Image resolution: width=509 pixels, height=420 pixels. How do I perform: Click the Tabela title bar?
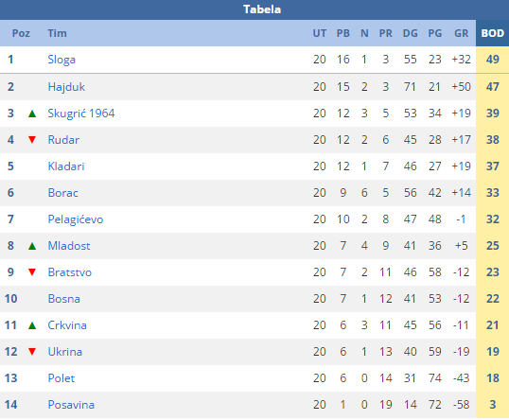[x=254, y=9]
